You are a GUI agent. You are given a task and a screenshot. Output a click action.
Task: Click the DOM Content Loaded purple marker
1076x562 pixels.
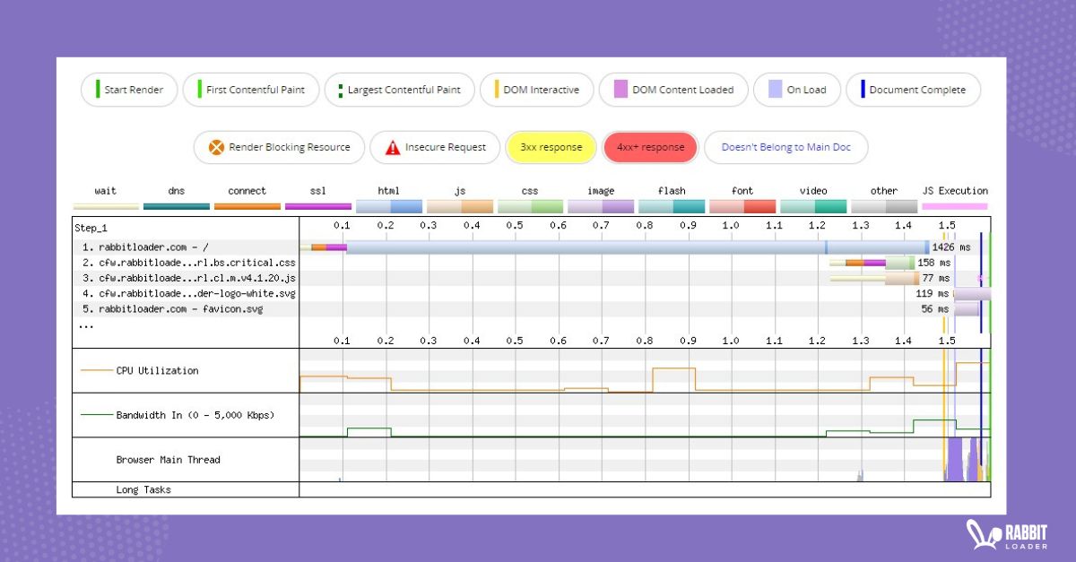(619, 90)
